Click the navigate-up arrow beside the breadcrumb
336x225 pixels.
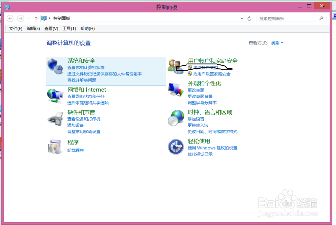pos(35,18)
